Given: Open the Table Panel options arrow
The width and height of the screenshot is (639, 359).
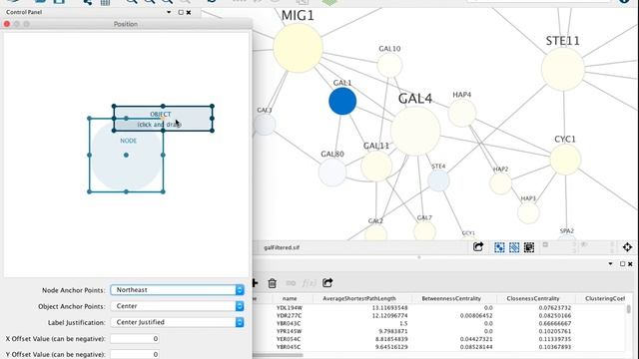Looking at the screenshot, I should tap(610, 263).
